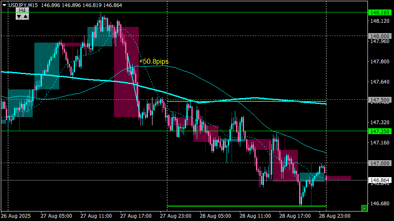This screenshot has height=221, width=394.
Task: Click the 147.640 price scale value
Action: (380, 82)
